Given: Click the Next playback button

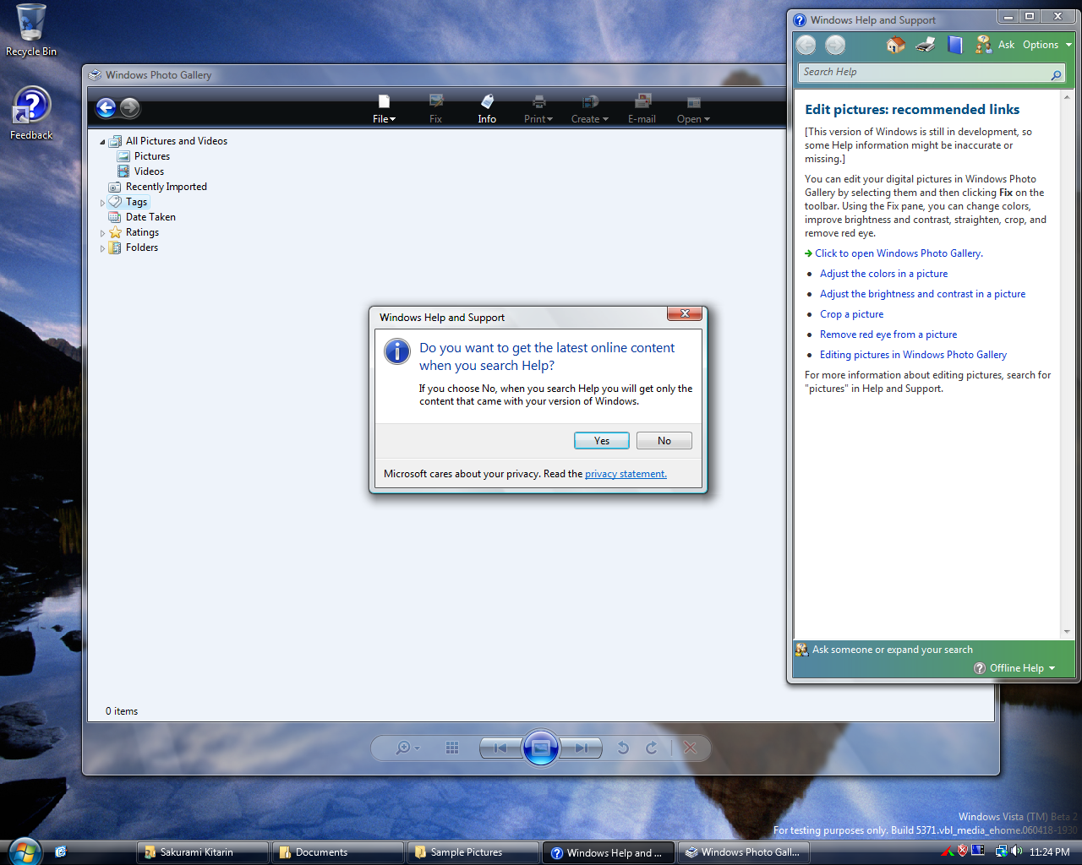Looking at the screenshot, I should click(x=581, y=748).
